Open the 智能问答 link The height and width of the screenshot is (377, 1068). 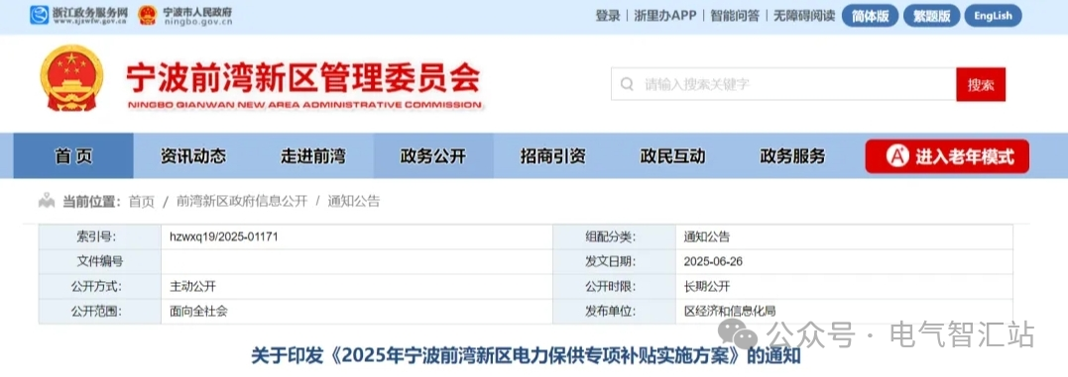pyautogui.click(x=735, y=16)
